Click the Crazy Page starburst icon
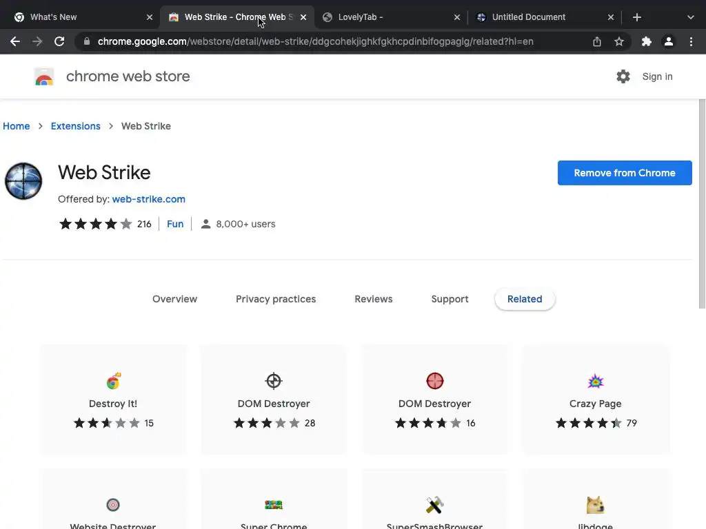This screenshot has height=529, width=706. tap(596, 382)
